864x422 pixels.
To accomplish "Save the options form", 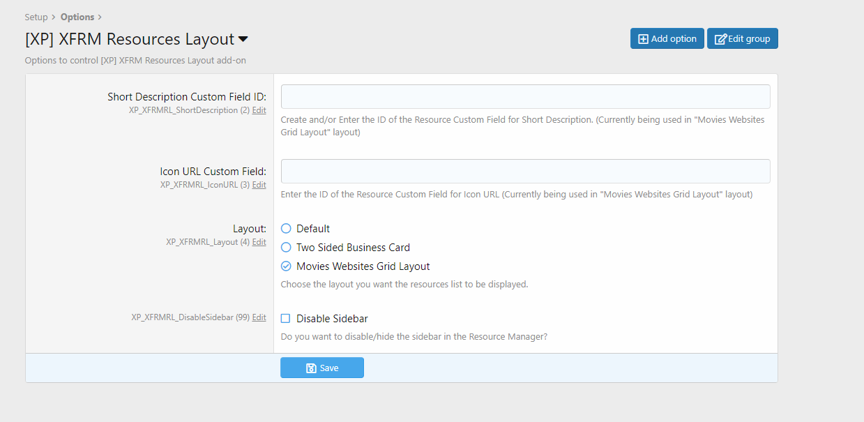I will (322, 368).
